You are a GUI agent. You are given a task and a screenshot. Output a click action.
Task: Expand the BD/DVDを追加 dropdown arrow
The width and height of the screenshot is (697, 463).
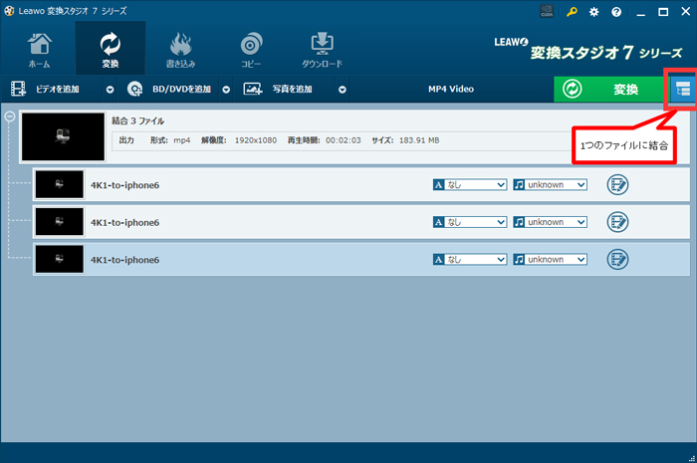tap(226, 90)
